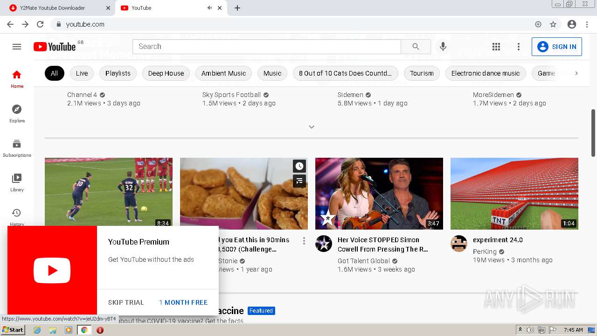Select the Playlists filter chip
Viewport: 597px width, 336px height.
coord(118,73)
